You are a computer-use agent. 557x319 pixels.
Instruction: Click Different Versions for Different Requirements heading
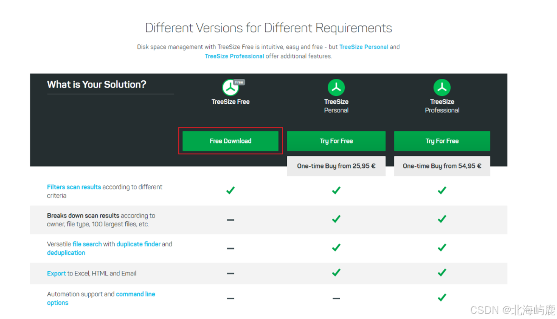point(269,28)
